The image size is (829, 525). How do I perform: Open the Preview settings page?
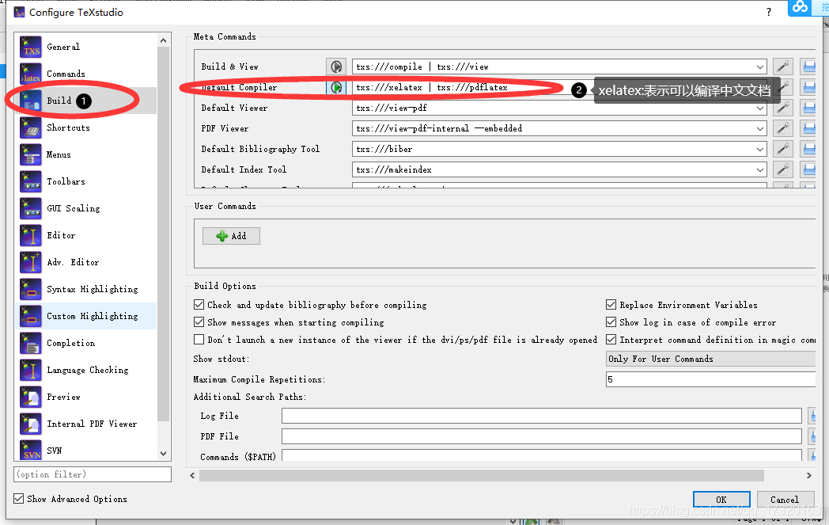[87, 397]
